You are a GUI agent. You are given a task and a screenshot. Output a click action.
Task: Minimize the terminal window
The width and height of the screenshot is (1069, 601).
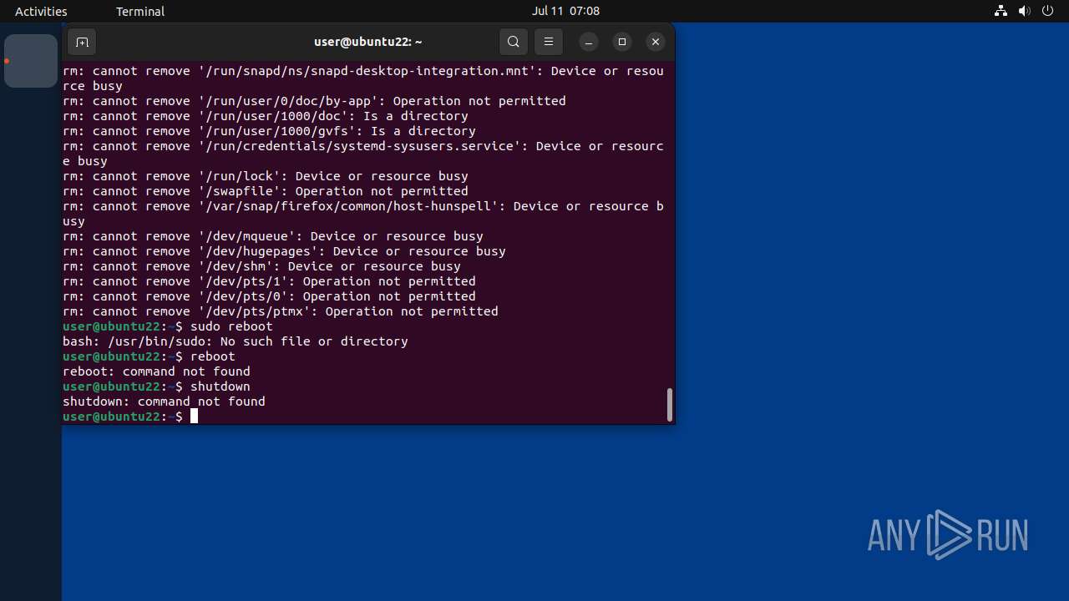tap(589, 42)
